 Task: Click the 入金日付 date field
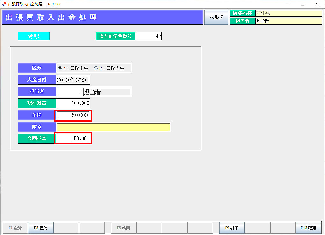[73, 80]
